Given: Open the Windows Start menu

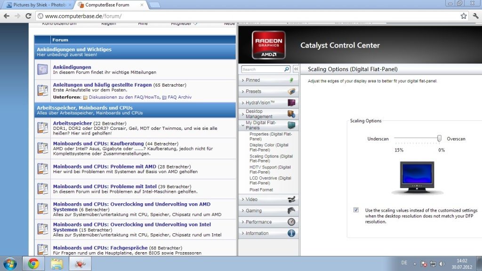Looking at the screenshot, I should pos(10,264).
